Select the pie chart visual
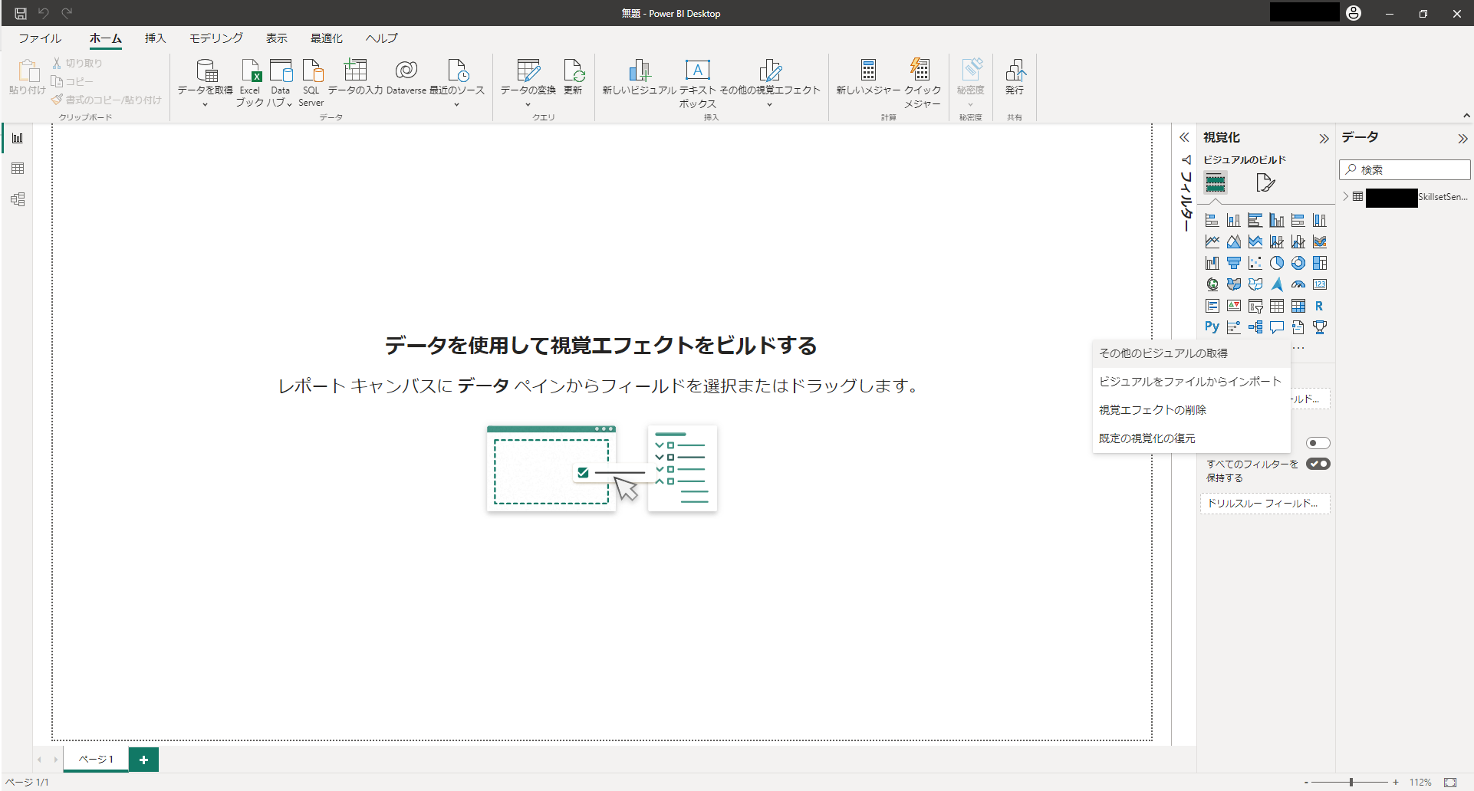The height and width of the screenshot is (791, 1474). click(1277, 262)
